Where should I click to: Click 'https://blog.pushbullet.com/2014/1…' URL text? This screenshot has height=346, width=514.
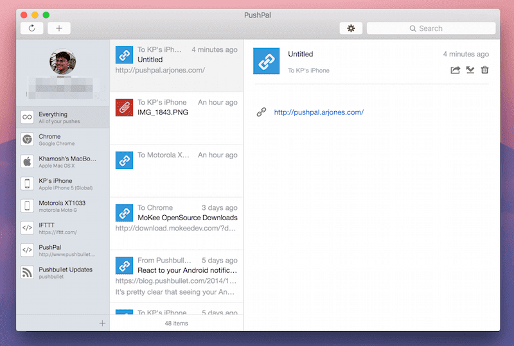tap(175, 281)
